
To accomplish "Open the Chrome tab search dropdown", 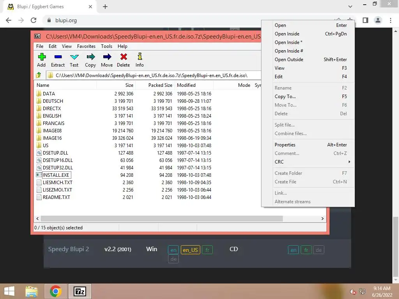I will (350, 7).
